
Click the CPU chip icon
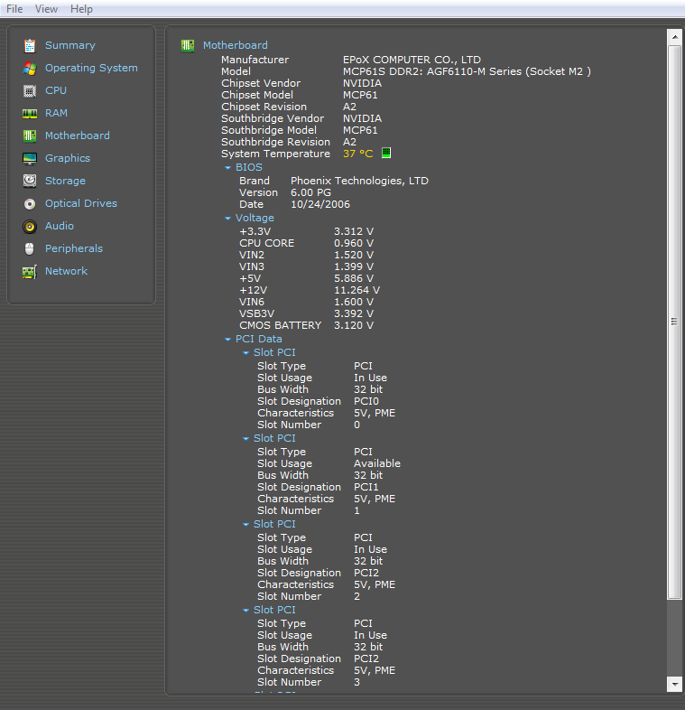(30, 91)
